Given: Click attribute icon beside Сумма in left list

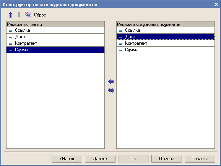Looking at the screenshot, I should (x=11, y=50).
